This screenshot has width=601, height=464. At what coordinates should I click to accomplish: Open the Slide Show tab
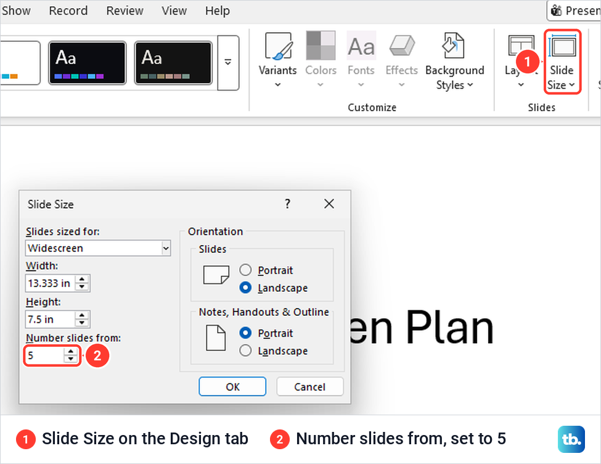click(15, 10)
